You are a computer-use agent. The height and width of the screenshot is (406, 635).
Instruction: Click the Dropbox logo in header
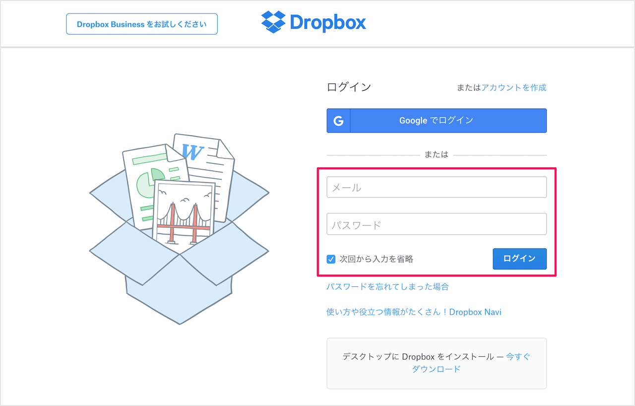click(314, 22)
